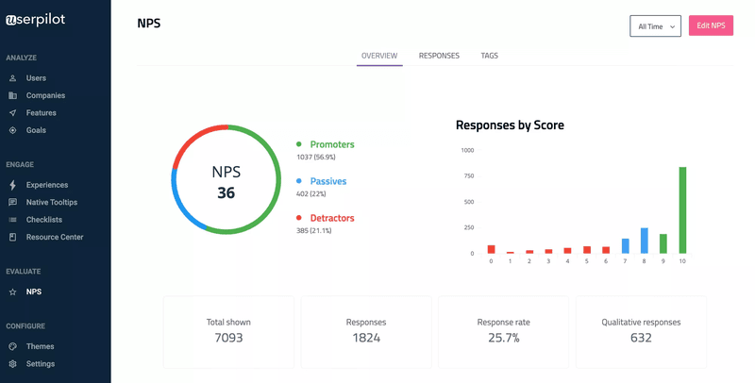Click the Checklists list icon
This screenshot has width=755, height=383.
pos(12,220)
